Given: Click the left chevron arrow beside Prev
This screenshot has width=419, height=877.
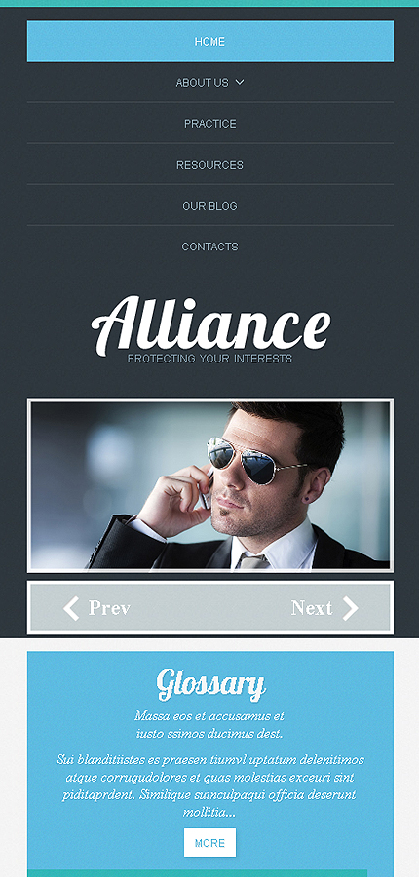Looking at the screenshot, I should pyautogui.click(x=71, y=608).
